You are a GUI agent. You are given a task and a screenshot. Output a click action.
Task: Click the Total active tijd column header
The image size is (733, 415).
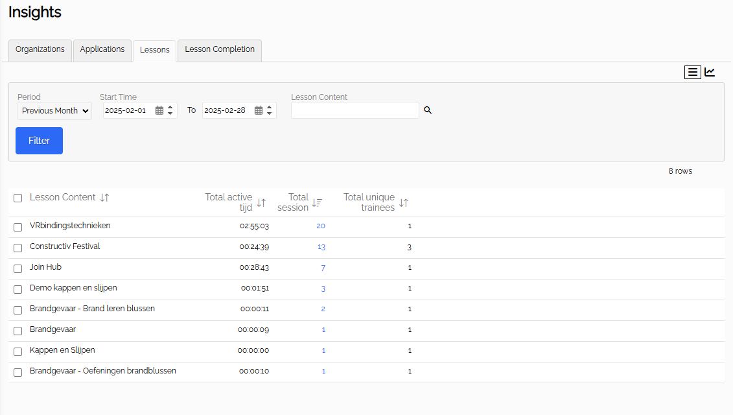[x=229, y=202]
